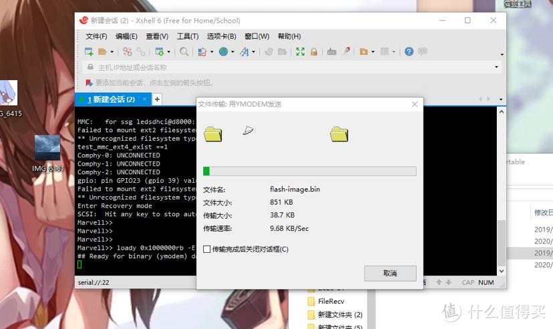Toggle full screen with green arrows icon
Screen dimensions: 553x329
300,52
